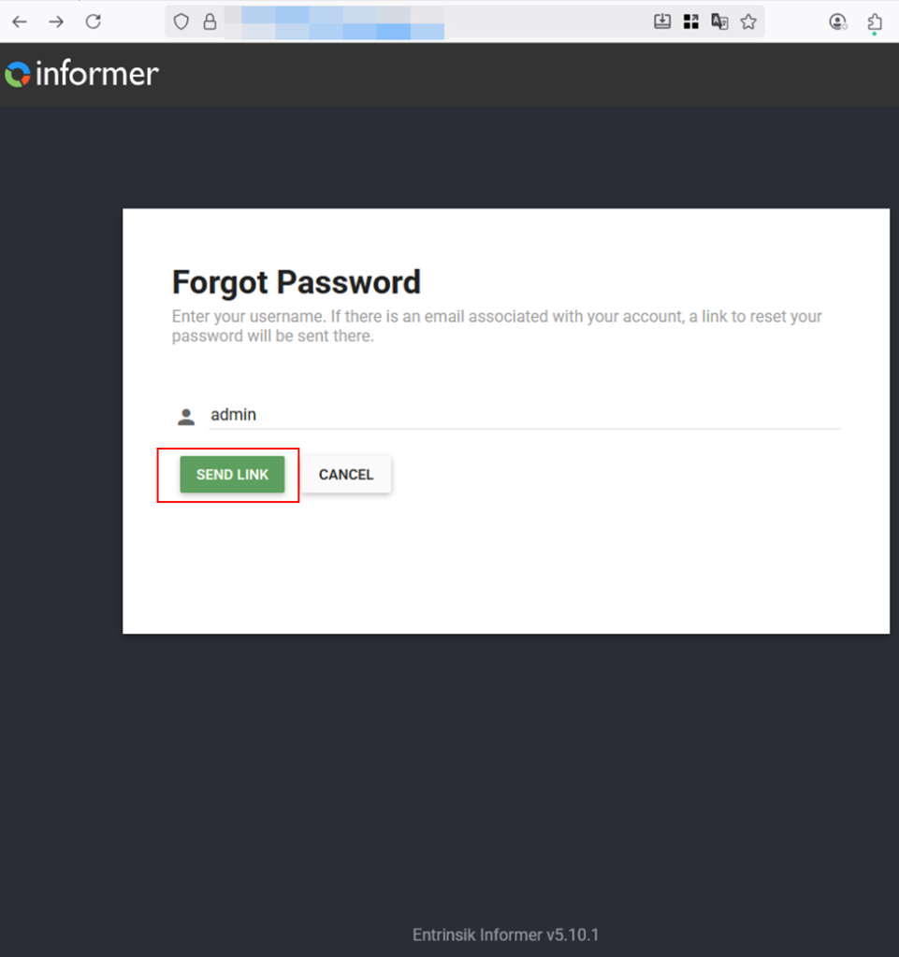Open the tracking protection shield icon
The height and width of the screenshot is (957, 899).
tap(181, 22)
